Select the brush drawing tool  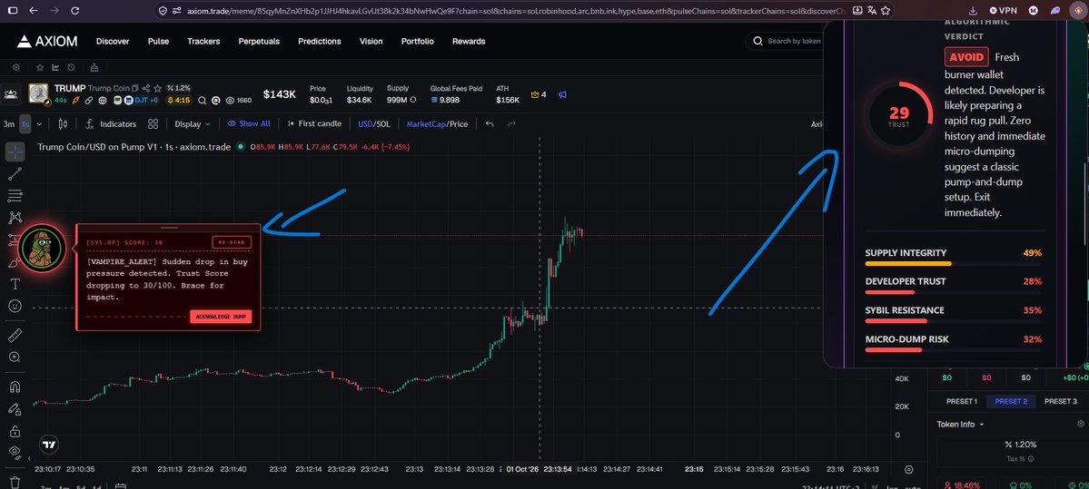coord(15,262)
